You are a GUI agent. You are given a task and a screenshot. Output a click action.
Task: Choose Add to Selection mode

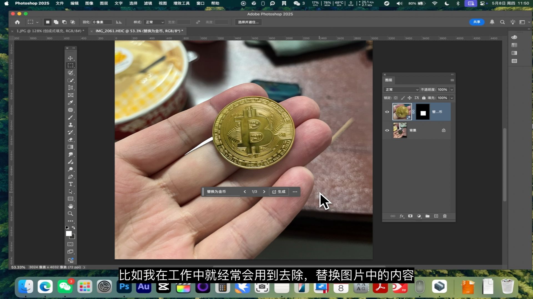click(x=56, y=22)
